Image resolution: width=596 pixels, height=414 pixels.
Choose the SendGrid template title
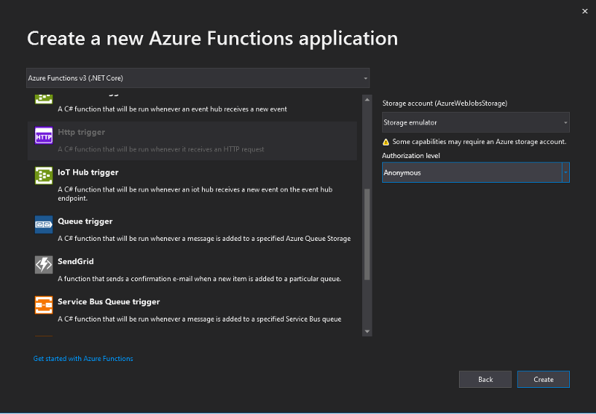76,261
